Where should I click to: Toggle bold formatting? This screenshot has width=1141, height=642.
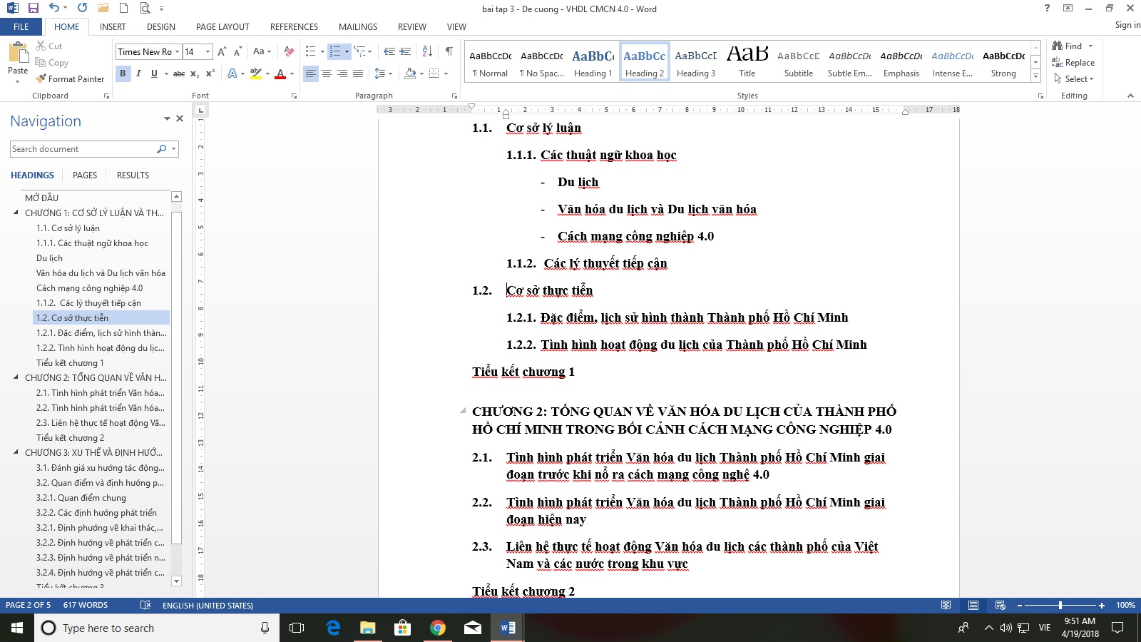tap(123, 73)
